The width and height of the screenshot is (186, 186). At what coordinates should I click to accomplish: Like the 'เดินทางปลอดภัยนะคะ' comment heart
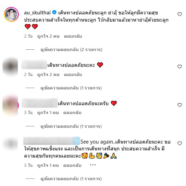(x=179, y=66)
